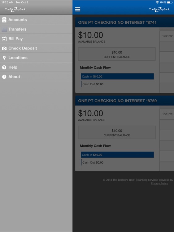Click the About info icon
Image resolution: width=174 pixels, height=232 pixels.
4,77
